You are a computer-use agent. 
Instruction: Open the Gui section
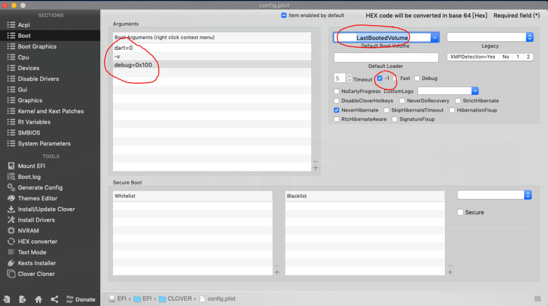tap(22, 90)
